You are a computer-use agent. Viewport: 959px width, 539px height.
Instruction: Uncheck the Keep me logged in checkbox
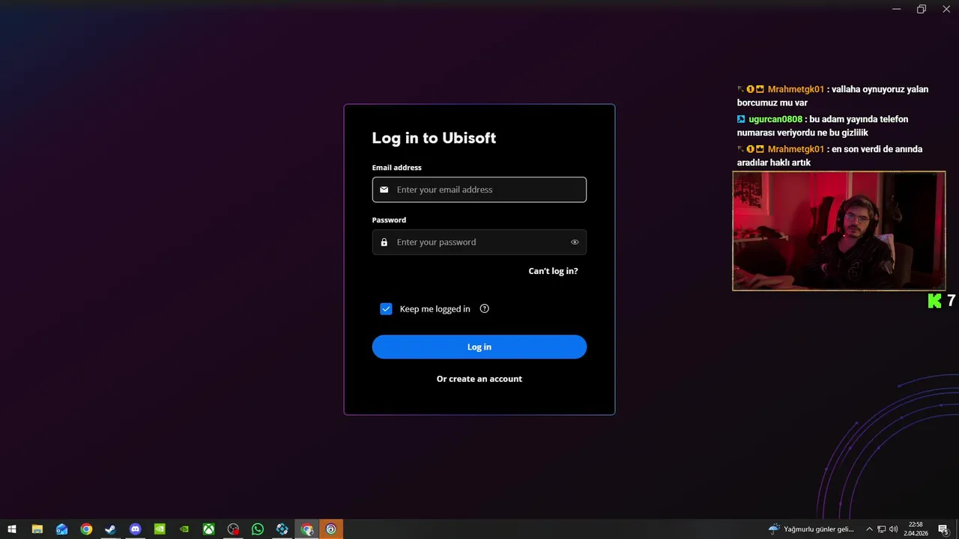coord(386,308)
